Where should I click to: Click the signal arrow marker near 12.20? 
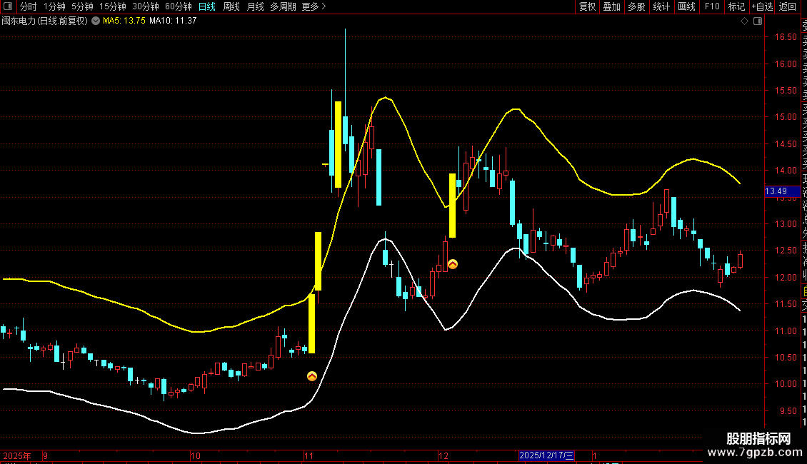[x=452, y=264]
